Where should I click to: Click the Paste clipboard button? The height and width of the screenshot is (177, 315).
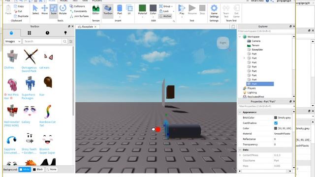click(x=8, y=10)
